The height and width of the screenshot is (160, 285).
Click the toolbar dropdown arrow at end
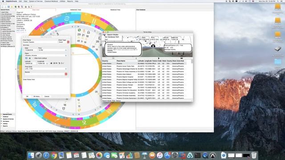pyautogui.click(x=32, y=7)
